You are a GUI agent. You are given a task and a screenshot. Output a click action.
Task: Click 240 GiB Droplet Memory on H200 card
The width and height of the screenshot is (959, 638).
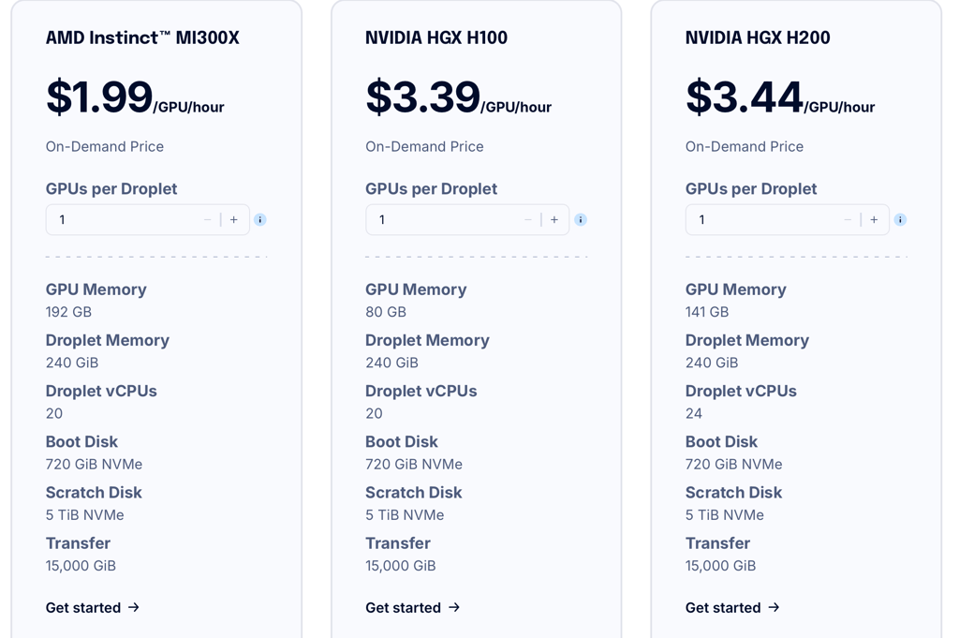point(712,363)
